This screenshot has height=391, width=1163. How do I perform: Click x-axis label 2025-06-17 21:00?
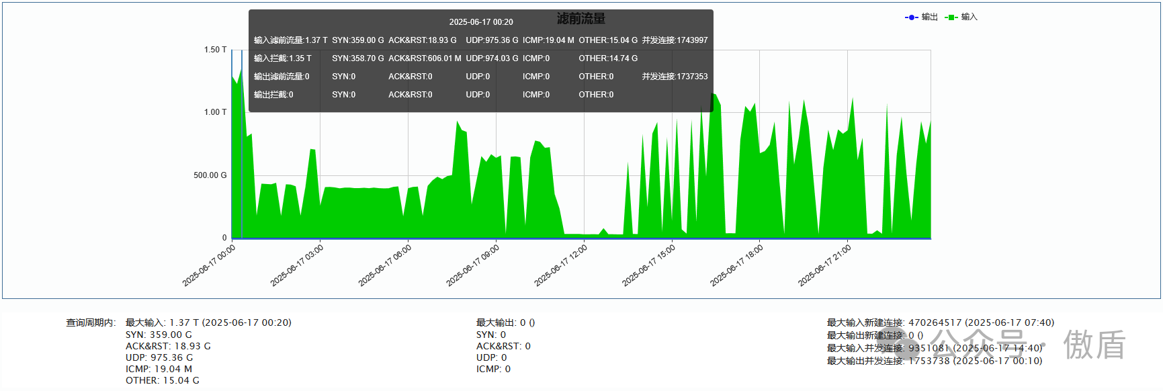(x=825, y=265)
